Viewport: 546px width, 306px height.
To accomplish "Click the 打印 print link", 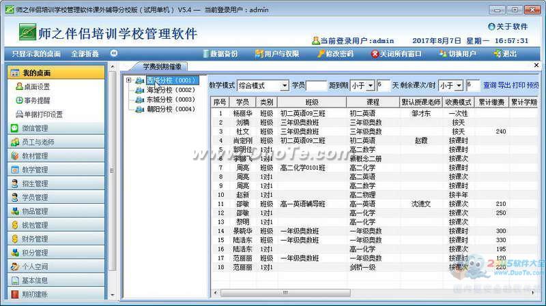I will coord(519,85).
